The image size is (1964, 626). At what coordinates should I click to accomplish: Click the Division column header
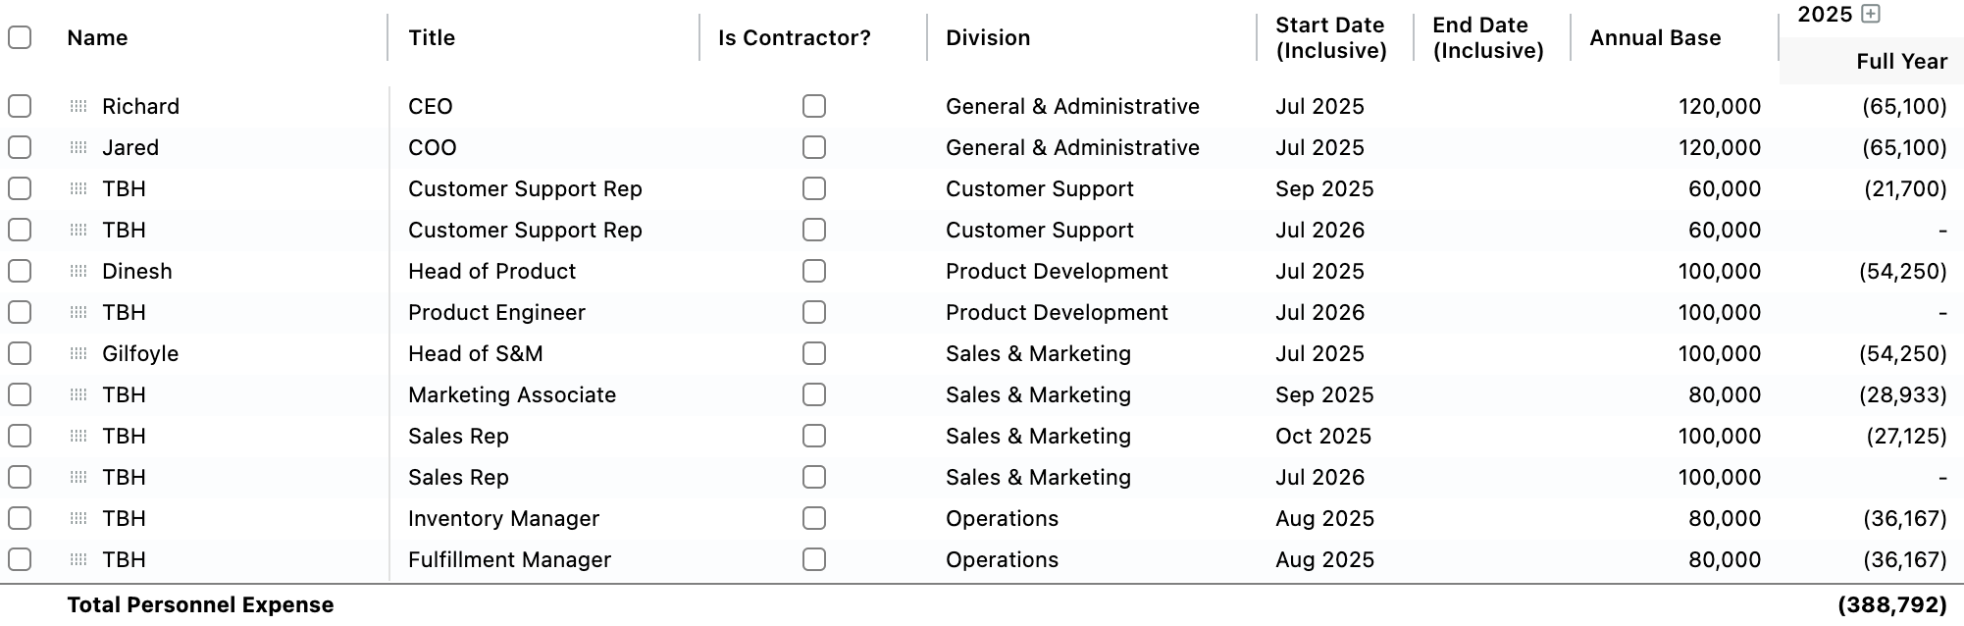988,37
